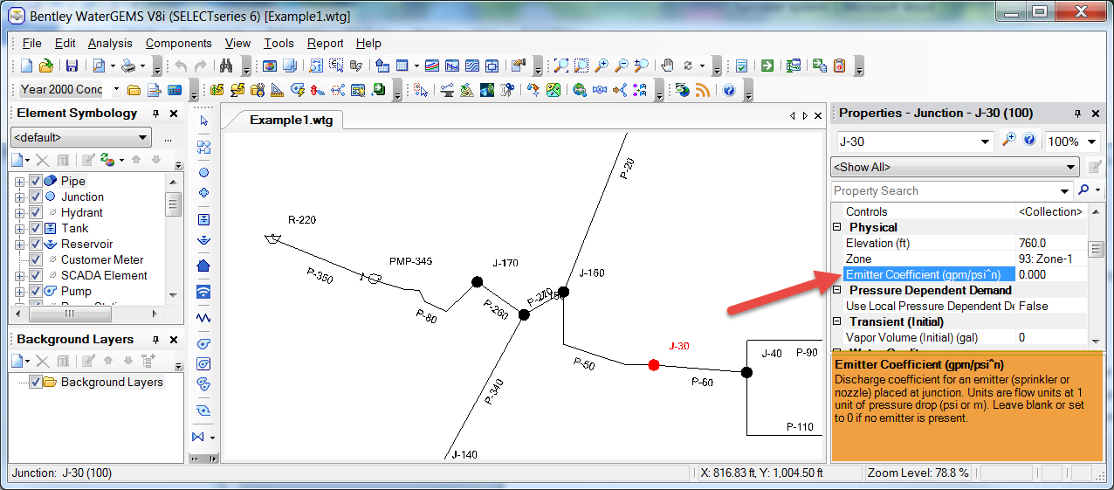Click the Zoom In magnifier
1114x490 pixels.
(602, 66)
